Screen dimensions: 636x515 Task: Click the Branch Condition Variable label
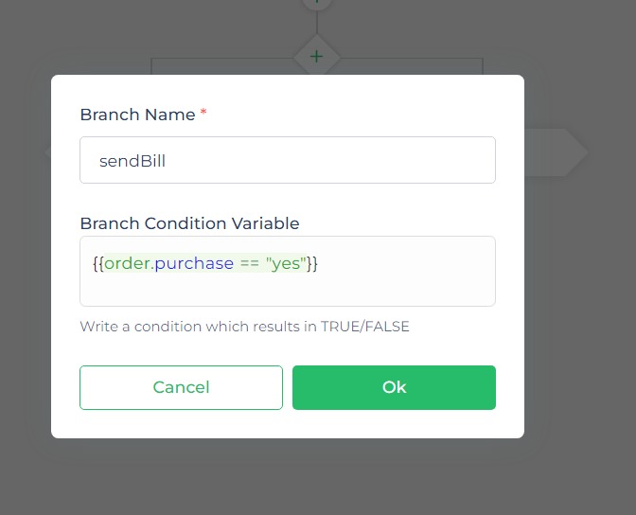click(189, 223)
